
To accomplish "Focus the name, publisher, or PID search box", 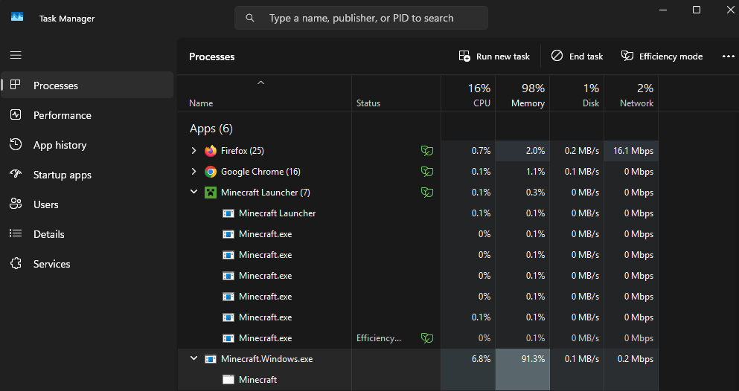I will [x=361, y=18].
